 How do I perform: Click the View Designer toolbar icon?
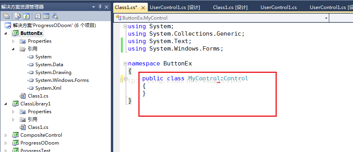coord(46,16)
